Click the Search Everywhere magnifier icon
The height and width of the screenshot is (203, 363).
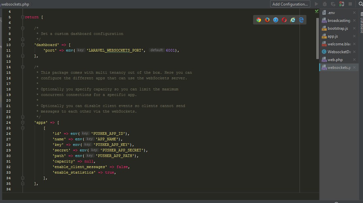click(x=360, y=4)
